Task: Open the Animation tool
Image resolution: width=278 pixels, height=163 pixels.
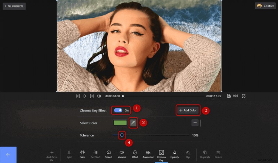Action: pyautogui.click(x=148, y=154)
